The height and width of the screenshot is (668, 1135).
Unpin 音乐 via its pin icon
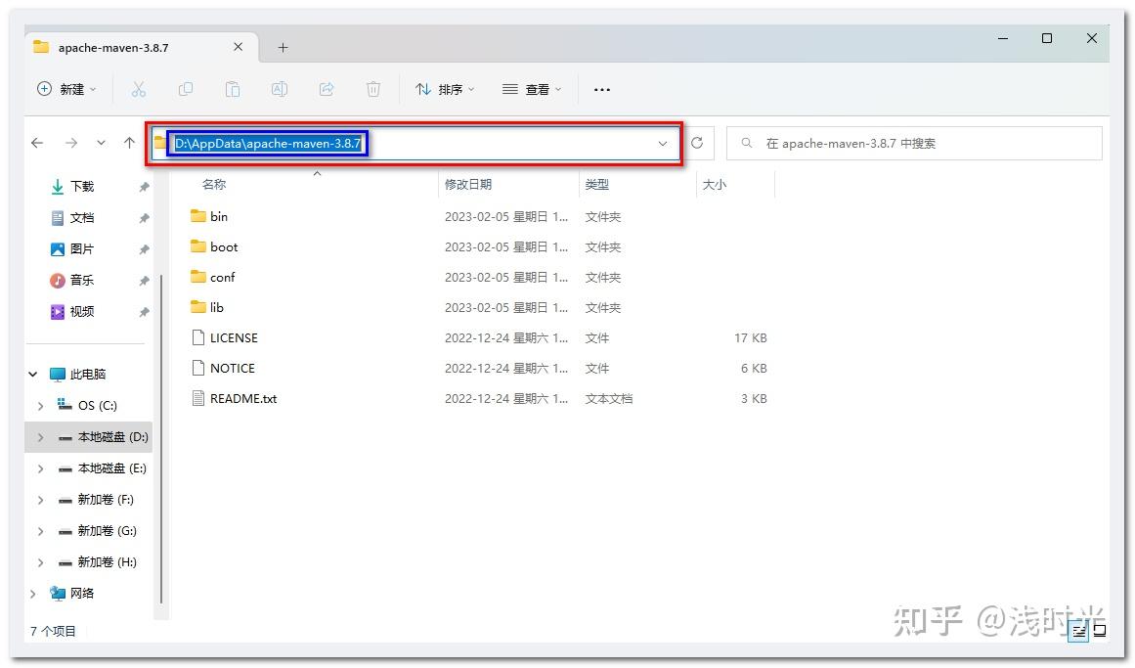[144, 281]
